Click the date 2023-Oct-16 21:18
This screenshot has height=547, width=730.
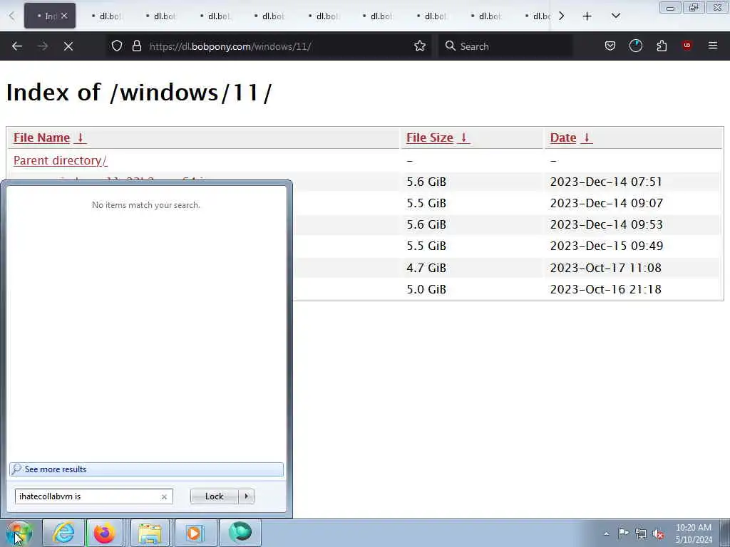606,289
